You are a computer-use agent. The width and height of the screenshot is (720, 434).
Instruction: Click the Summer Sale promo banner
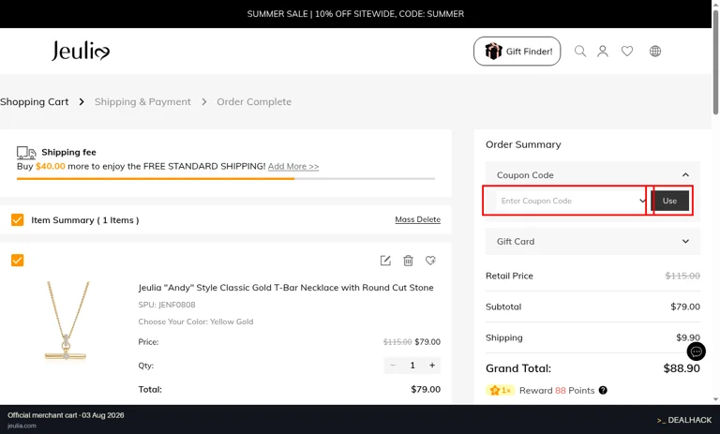355,14
